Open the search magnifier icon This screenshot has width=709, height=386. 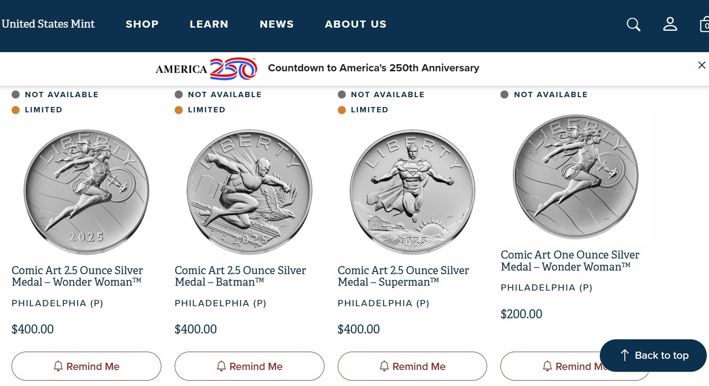coord(633,25)
